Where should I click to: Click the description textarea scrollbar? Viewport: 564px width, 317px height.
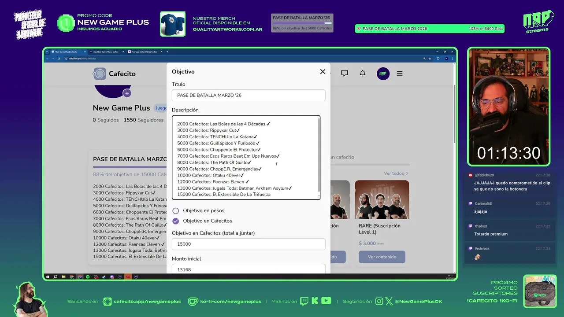coord(319,155)
